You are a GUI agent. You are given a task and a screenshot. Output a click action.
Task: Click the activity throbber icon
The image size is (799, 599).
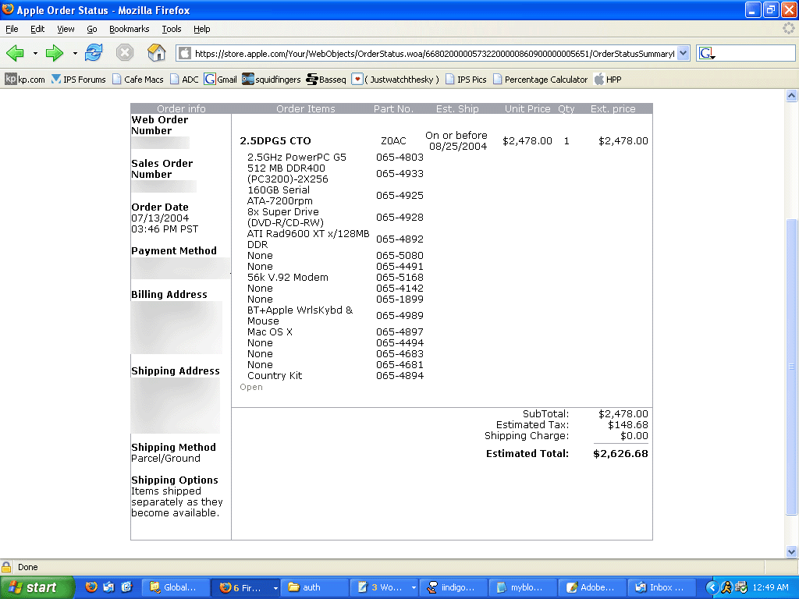[x=789, y=29]
